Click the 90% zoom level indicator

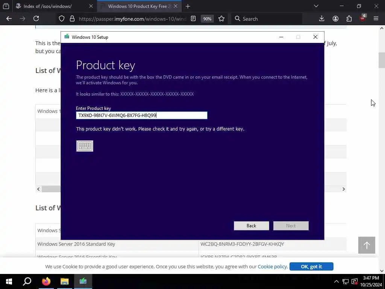207,19
